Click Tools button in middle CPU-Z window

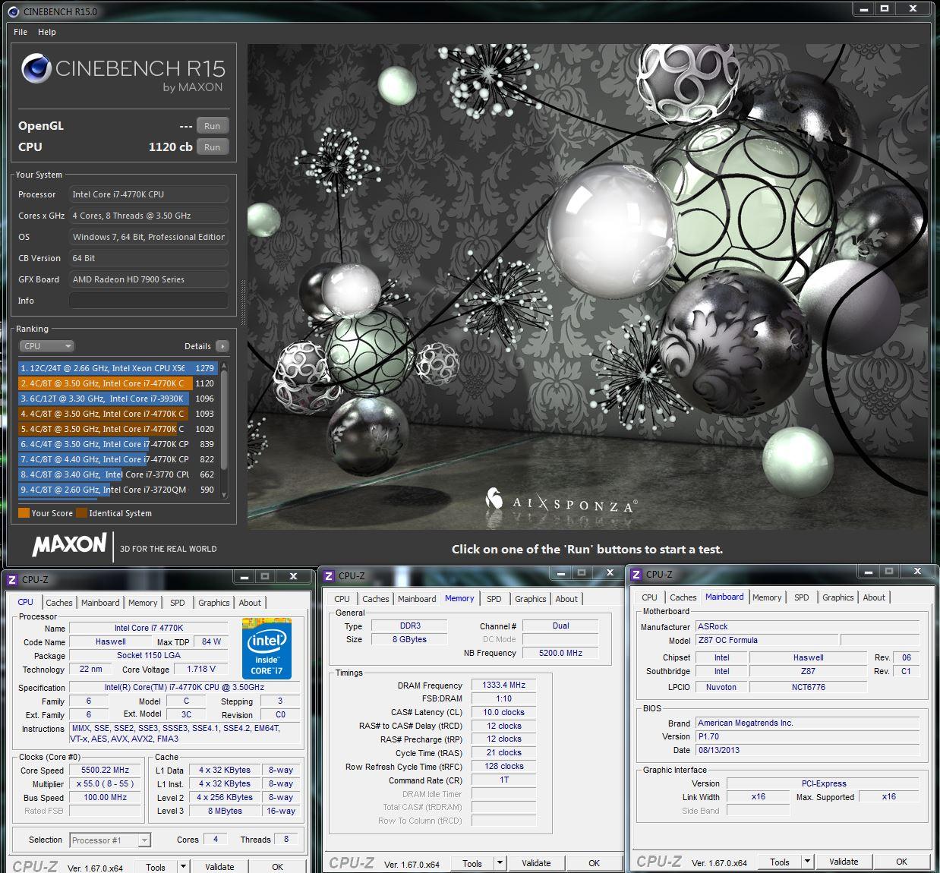coord(472,863)
